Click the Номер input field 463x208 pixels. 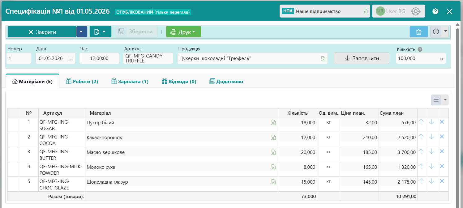click(19, 58)
